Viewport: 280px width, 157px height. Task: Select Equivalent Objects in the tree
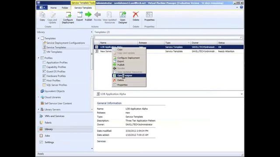coord(54,91)
